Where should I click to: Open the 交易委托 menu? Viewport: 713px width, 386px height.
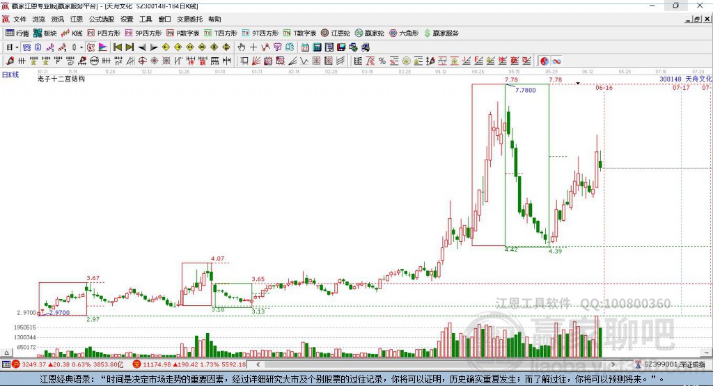(x=189, y=19)
